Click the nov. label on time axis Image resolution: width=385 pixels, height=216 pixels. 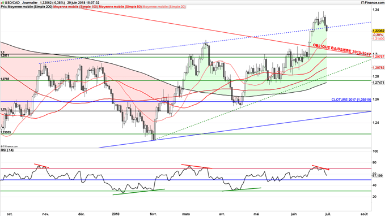click(46, 214)
